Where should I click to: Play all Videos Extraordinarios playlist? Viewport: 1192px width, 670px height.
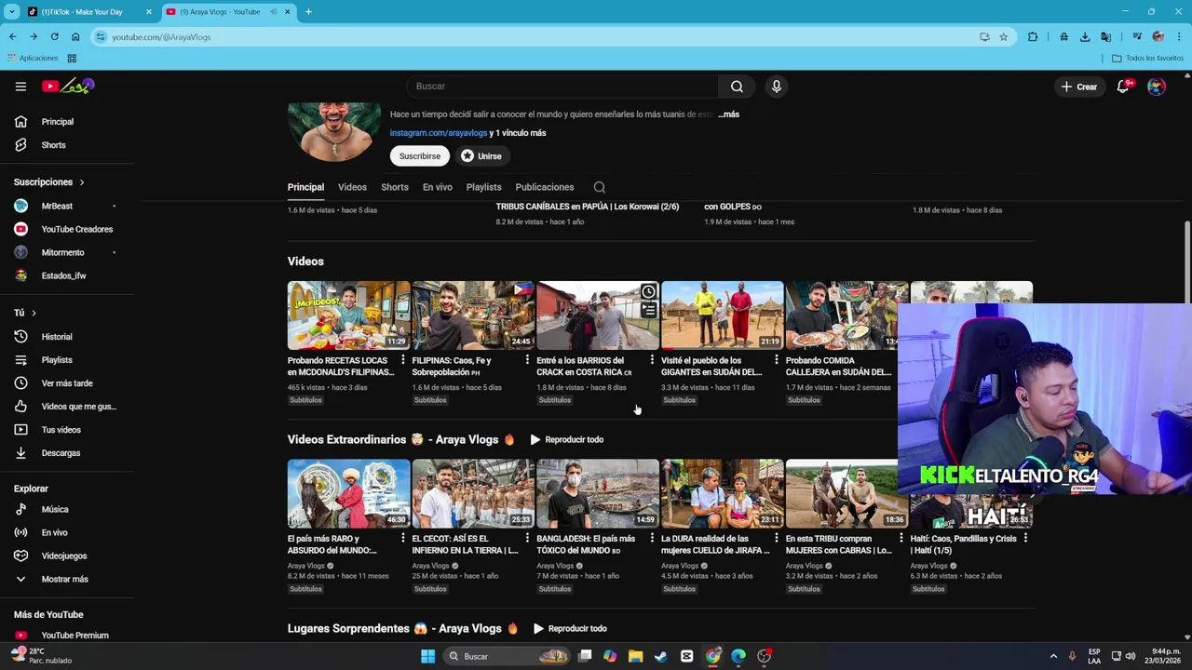click(x=566, y=439)
